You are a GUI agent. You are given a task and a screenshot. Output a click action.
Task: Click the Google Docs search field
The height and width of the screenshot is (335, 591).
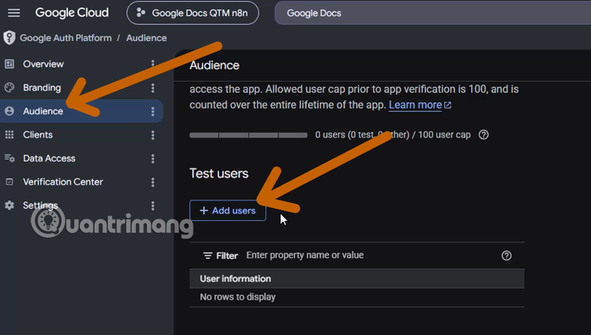pos(433,13)
